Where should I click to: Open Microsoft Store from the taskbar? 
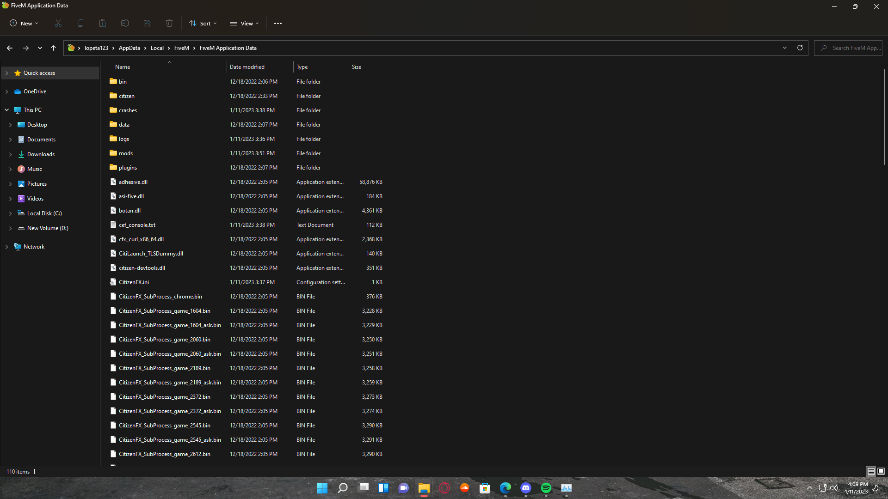pos(485,488)
